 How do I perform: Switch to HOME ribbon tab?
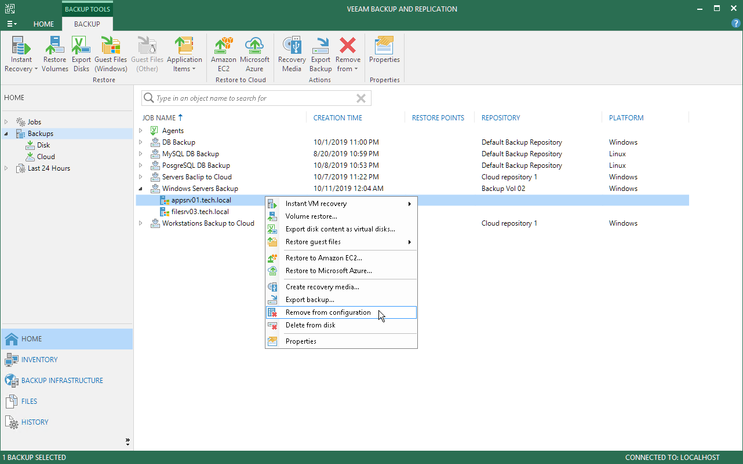point(43,24)
